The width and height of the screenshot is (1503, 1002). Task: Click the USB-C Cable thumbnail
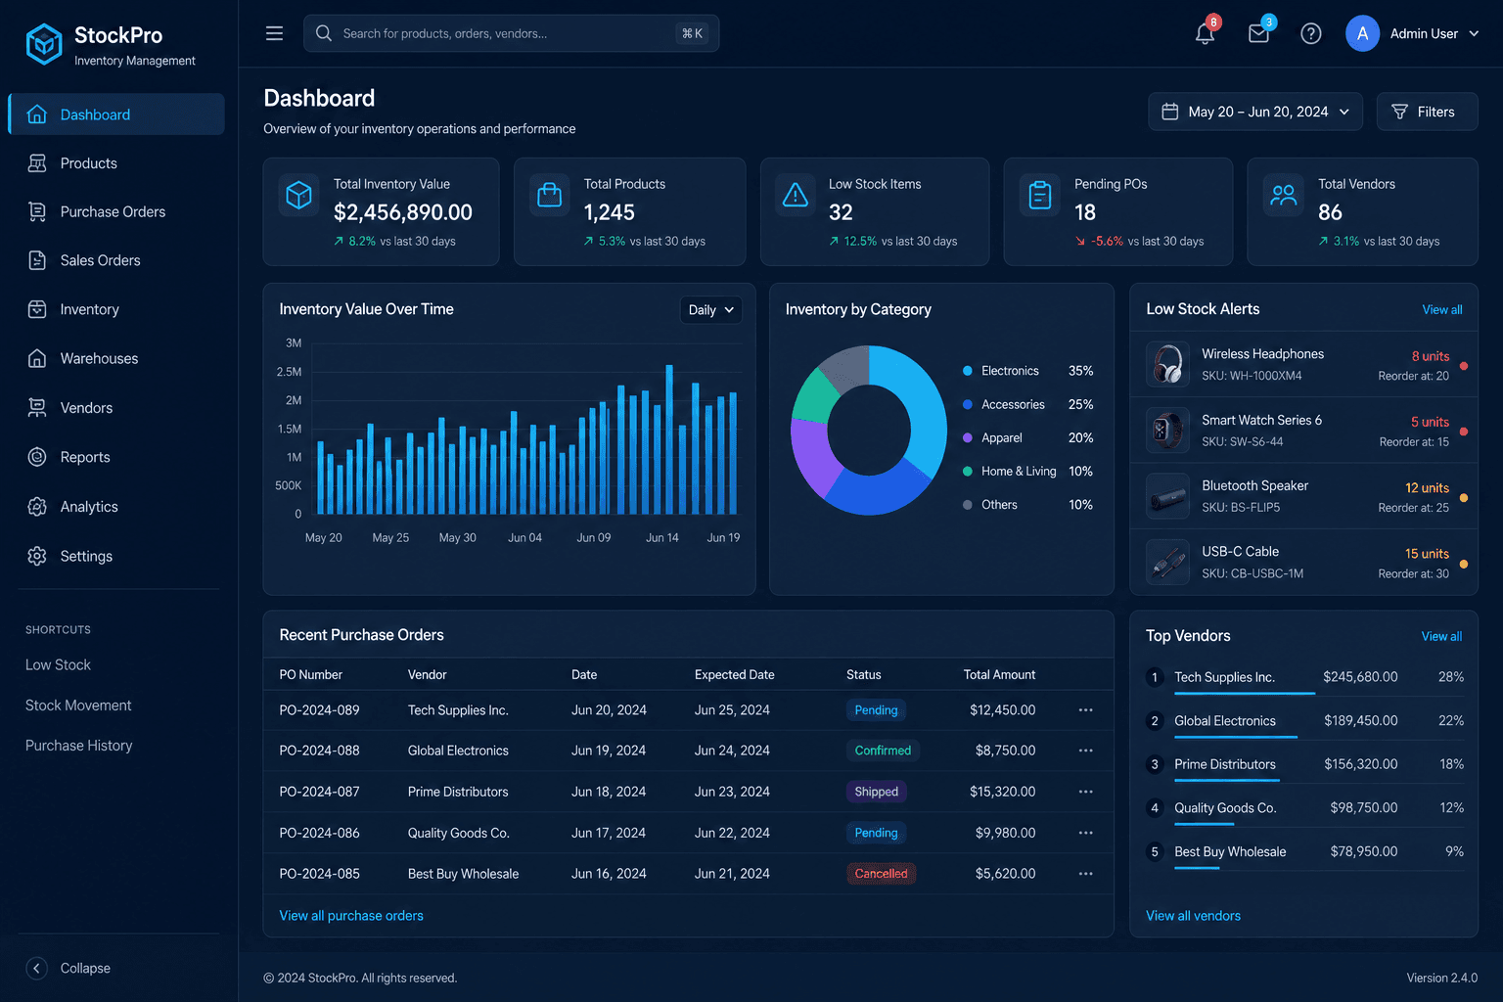(x=1167, y=562)
